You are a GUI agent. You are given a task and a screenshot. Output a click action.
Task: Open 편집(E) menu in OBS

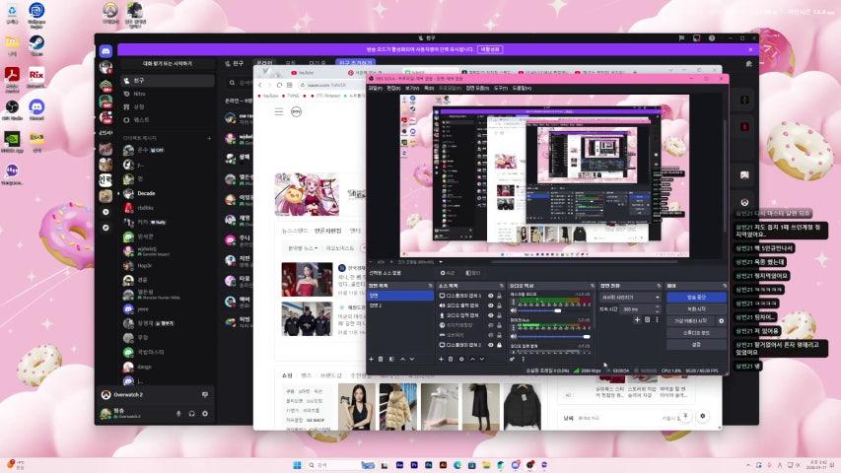click(393, 88)
